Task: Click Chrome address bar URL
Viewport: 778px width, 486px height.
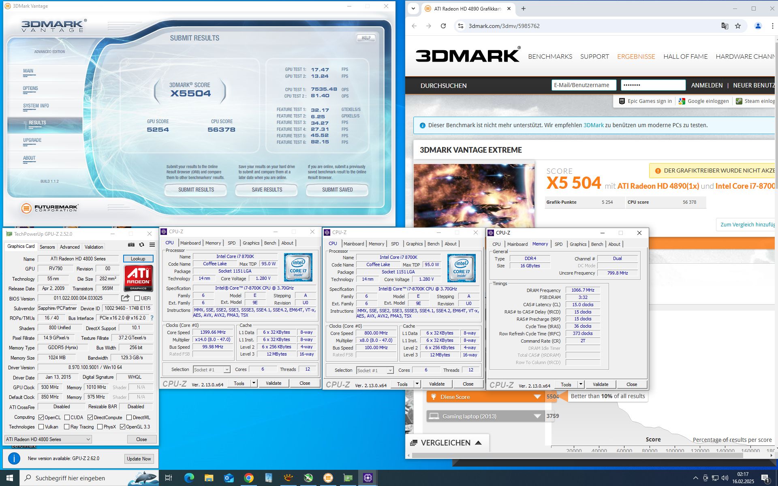Action: [504, 26]
